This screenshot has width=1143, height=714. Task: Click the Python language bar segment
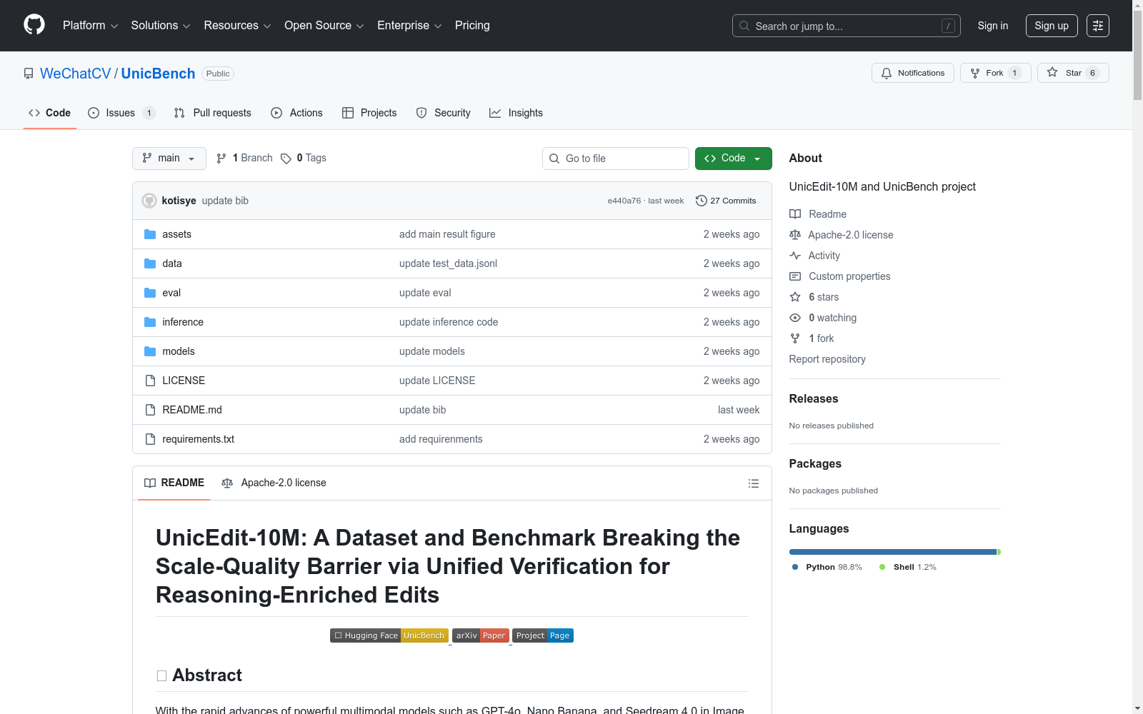point(893,552)
